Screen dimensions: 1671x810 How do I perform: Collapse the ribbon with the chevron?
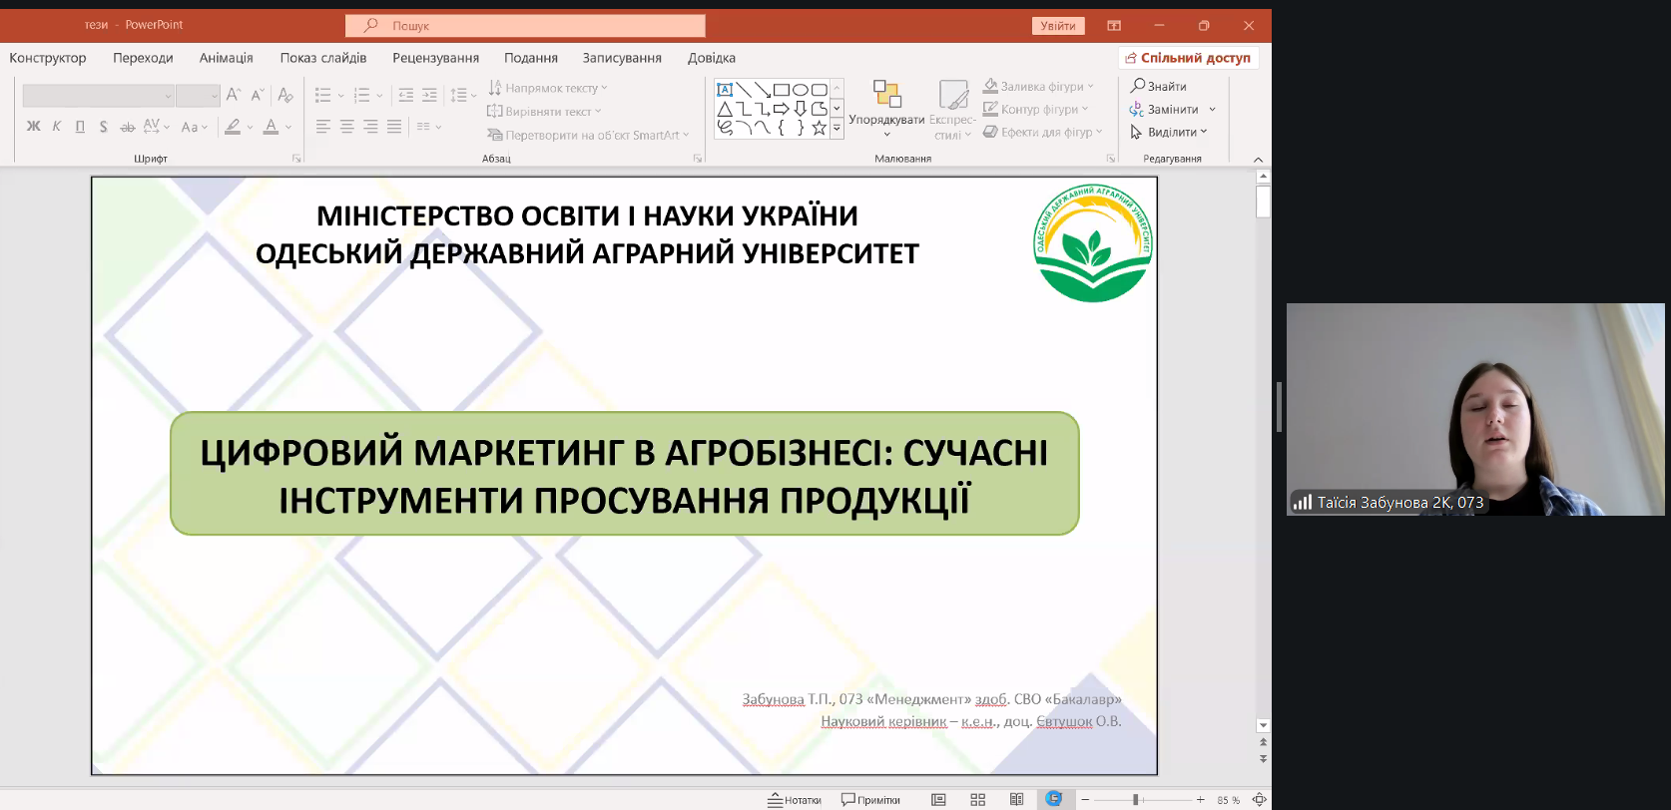tap(1258, 160)
